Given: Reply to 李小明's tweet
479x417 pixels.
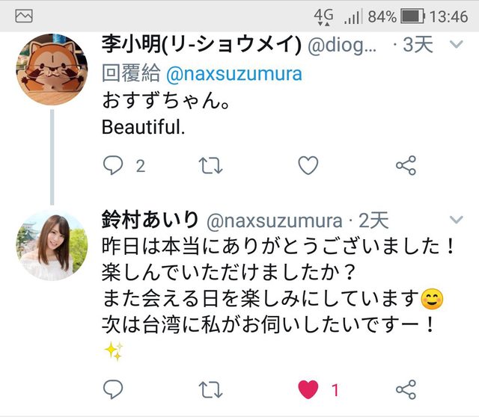Looking at the screenshot, I should pyautogui.click(x=113, y=166).
